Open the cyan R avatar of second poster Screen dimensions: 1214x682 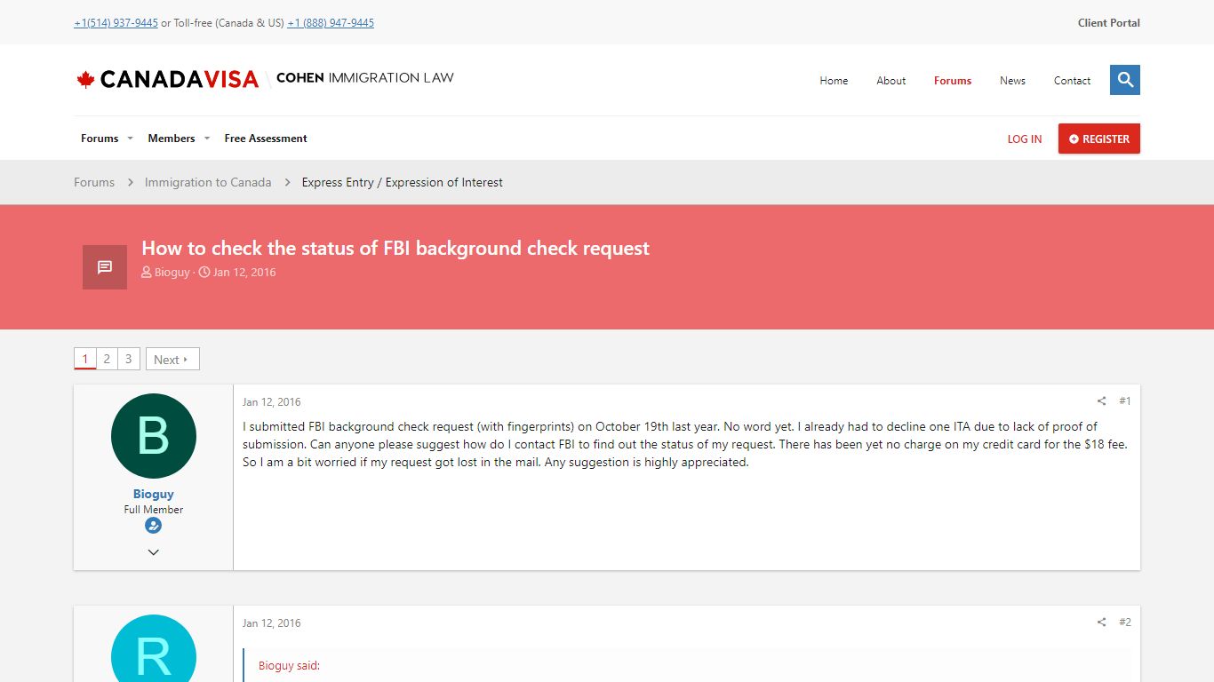tap(154, 648)
